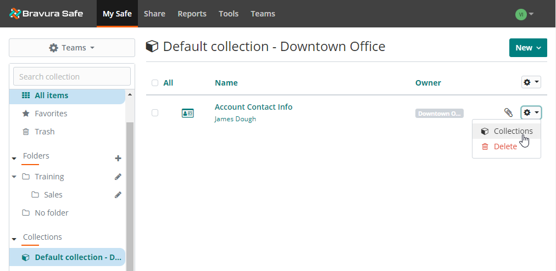
Task: Open the New item dropdown
Action: [528, 48]
